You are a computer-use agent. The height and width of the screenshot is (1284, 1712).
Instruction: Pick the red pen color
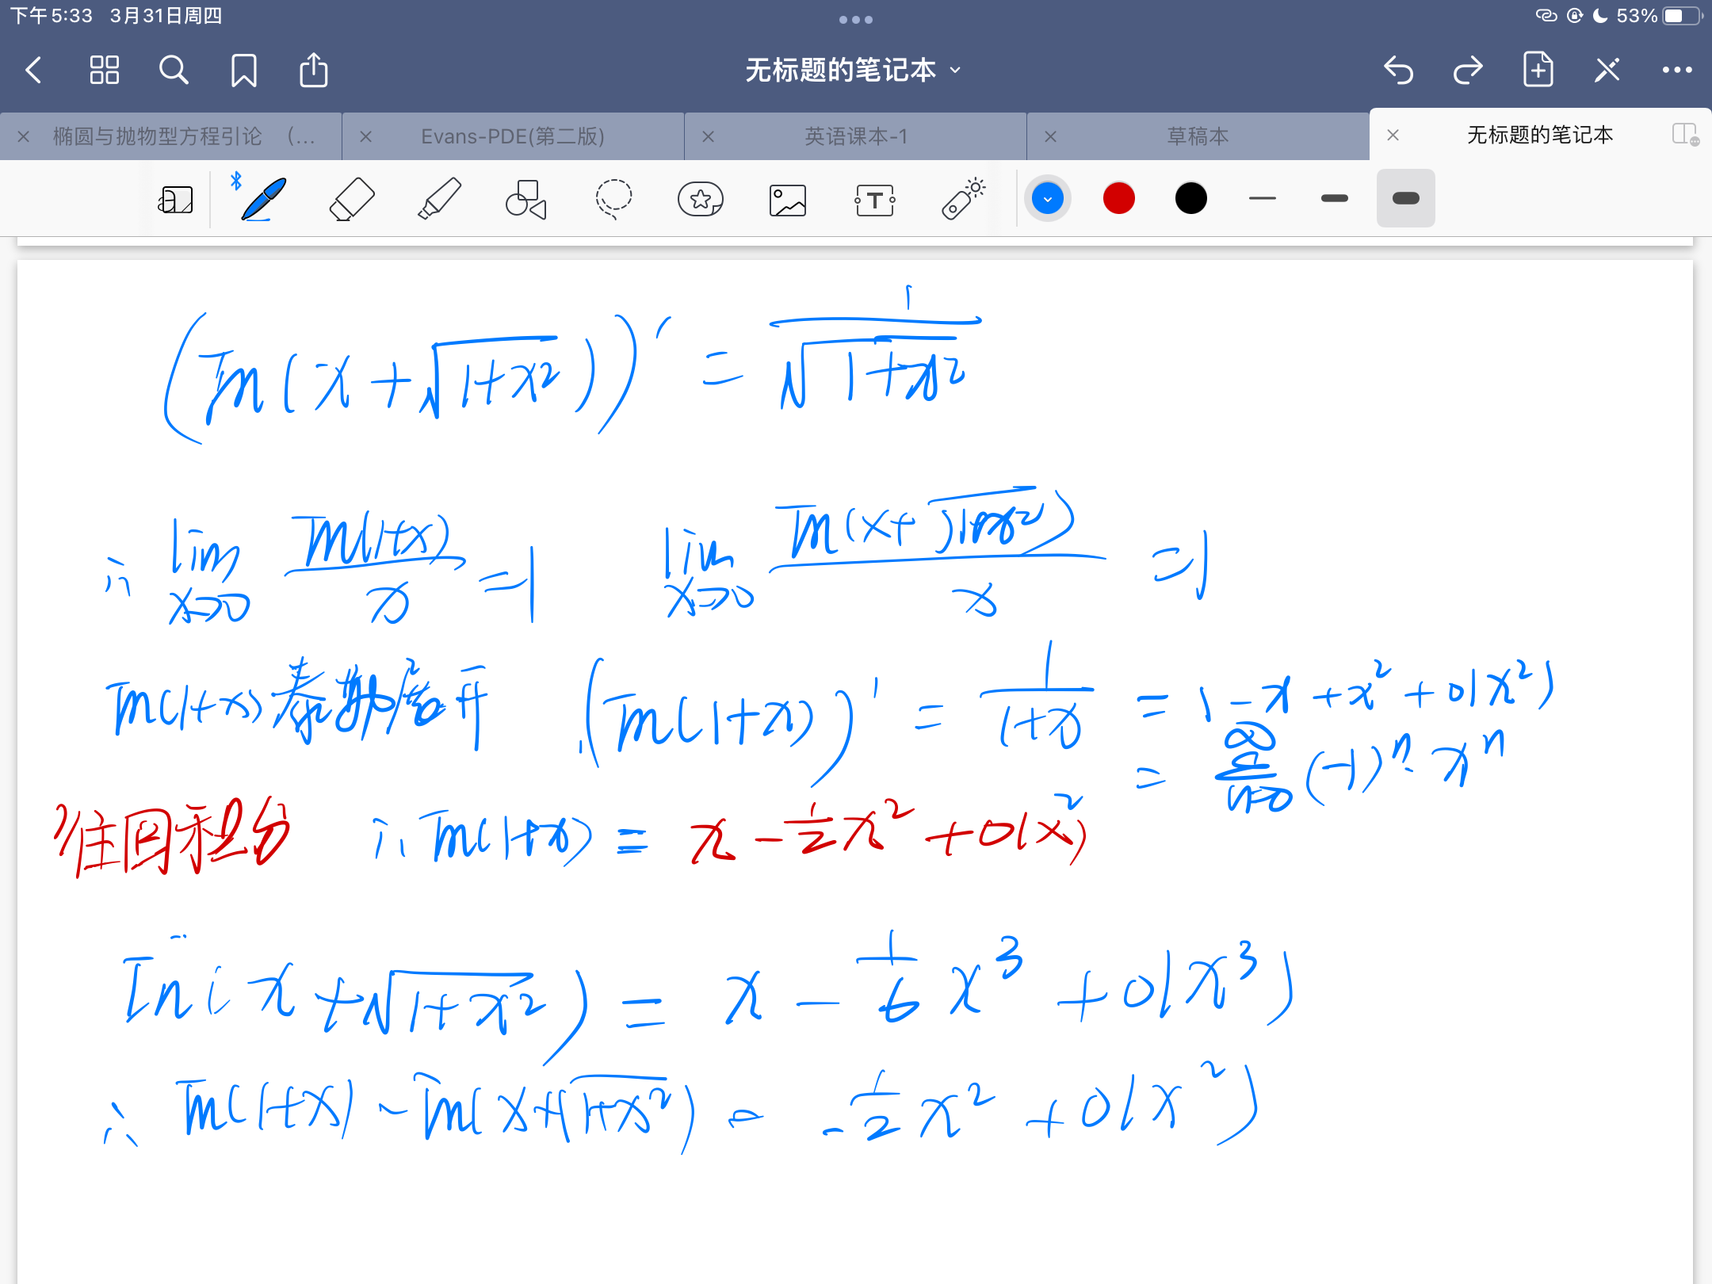1118,198
